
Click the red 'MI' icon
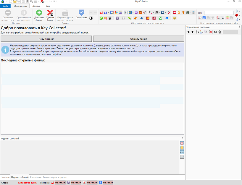tap(154, 18)
